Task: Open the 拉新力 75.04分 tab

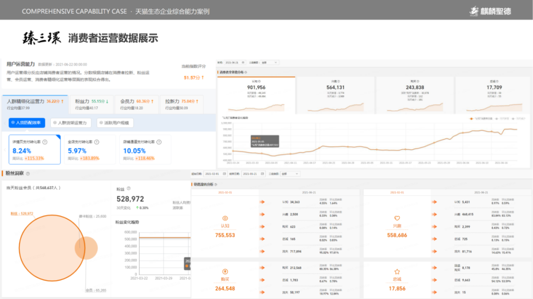Action: pos(182,104)
